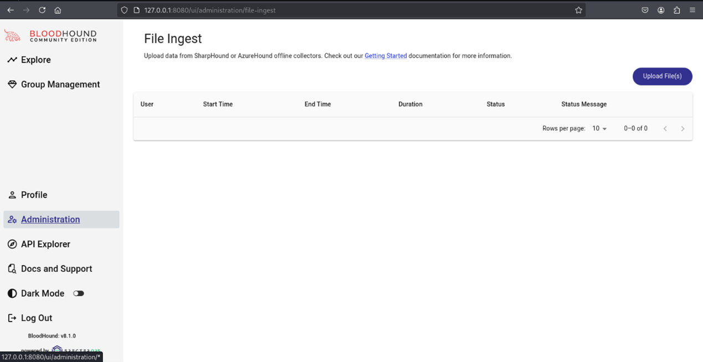The image size is (703, 362).
Task: Open the Getting Started documentation link
Action: click(x=386, y=56)
